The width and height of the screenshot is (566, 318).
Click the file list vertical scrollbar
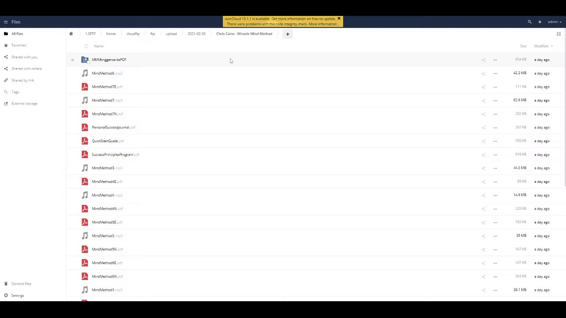pyautogui.click(x=565, y=108)
